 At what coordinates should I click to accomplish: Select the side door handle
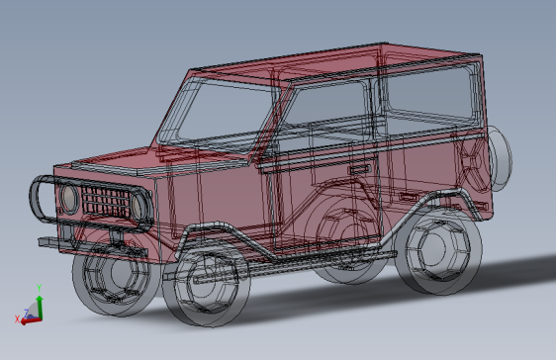[360, 169]
